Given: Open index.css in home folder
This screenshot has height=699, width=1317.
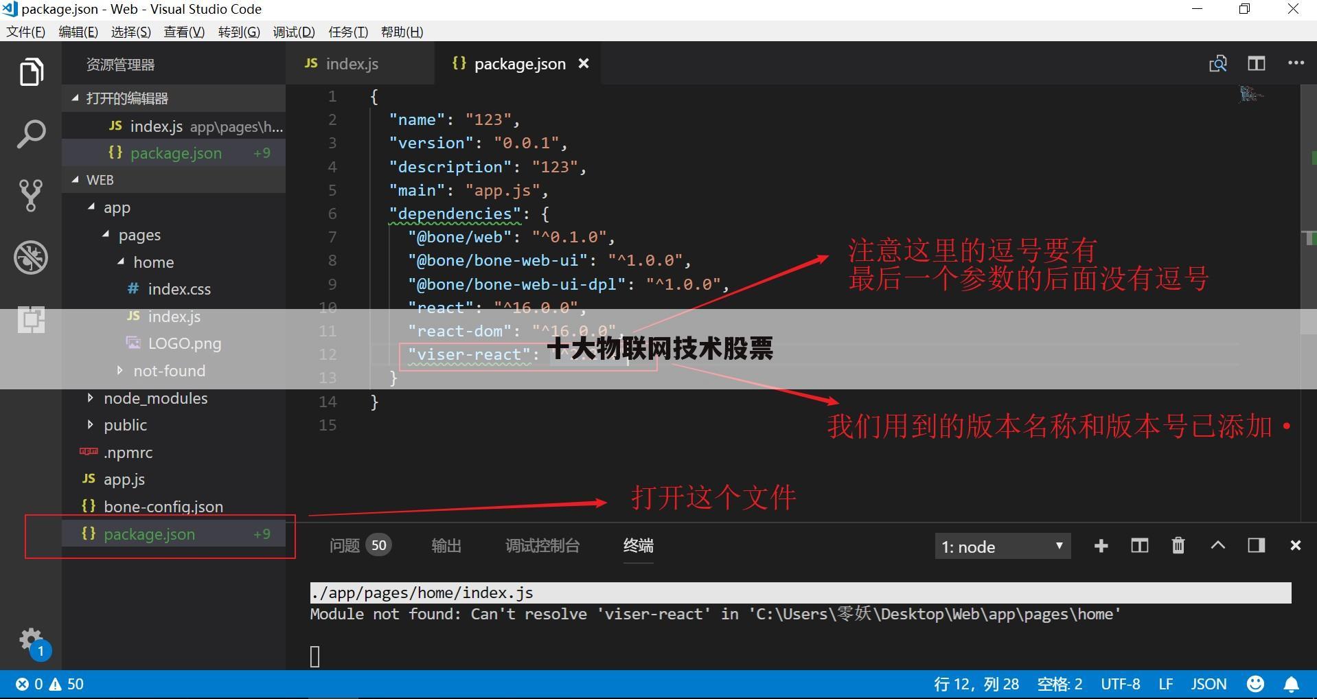Looking at the screenshot, I should (179, 289).
